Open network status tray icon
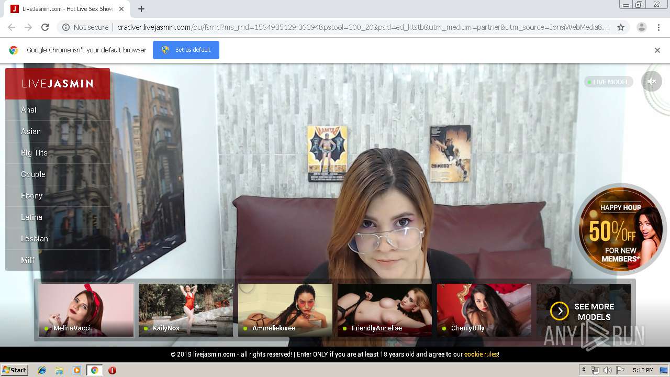This screenshot has height=377, width=670. click(595, 370)
